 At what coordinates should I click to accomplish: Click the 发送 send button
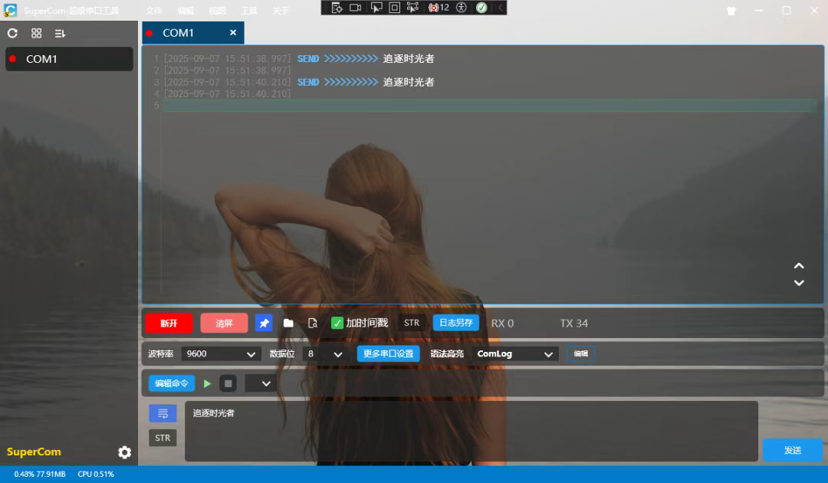click(x=792, y=450)
